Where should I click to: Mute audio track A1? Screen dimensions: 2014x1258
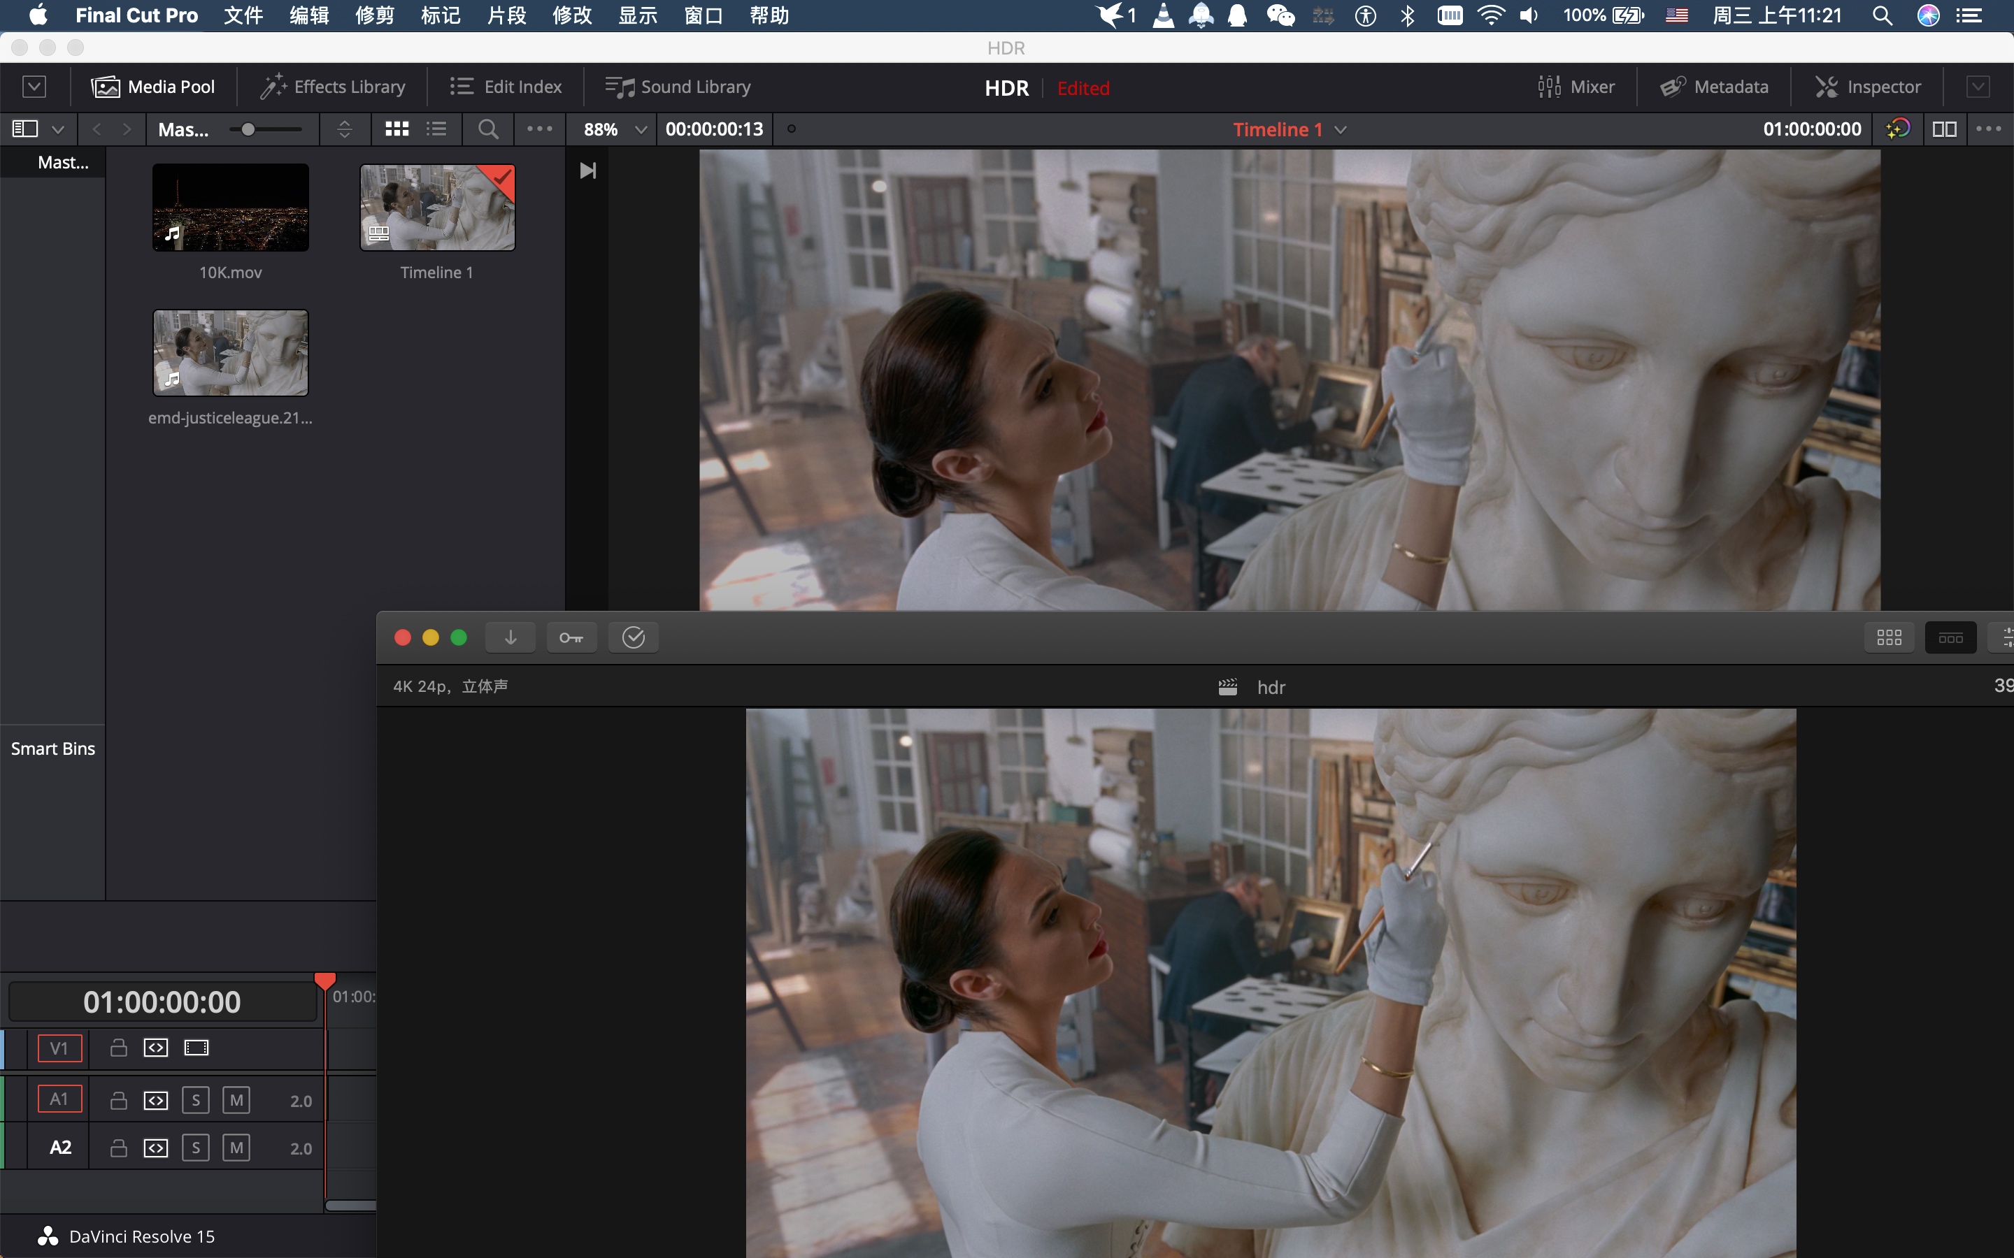point(236,1100)
